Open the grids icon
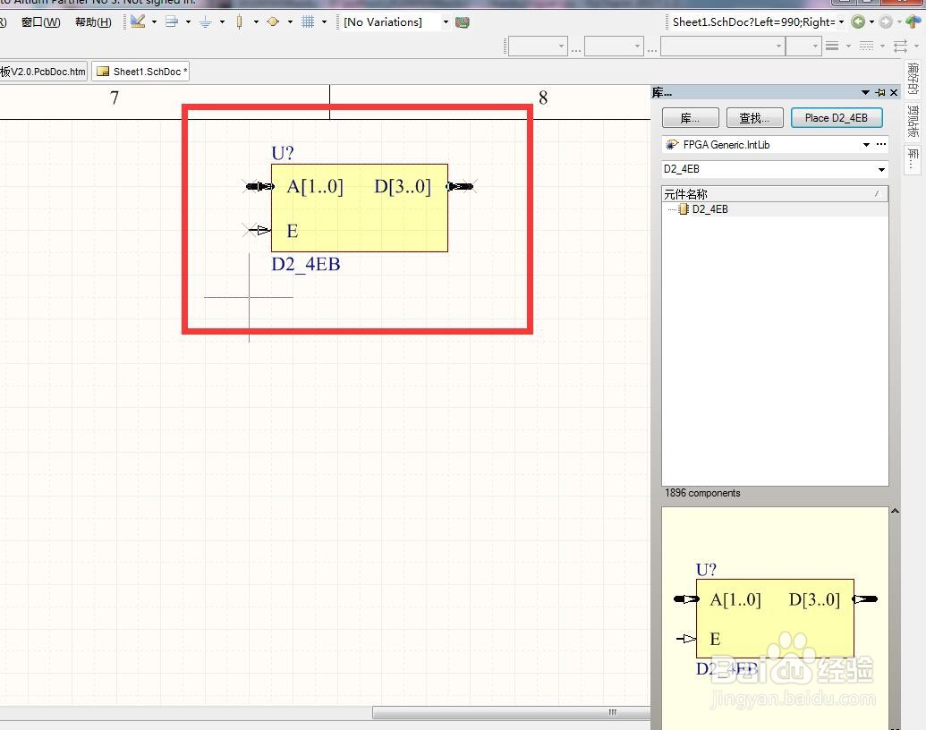926x730 pixels. (308, 21)
